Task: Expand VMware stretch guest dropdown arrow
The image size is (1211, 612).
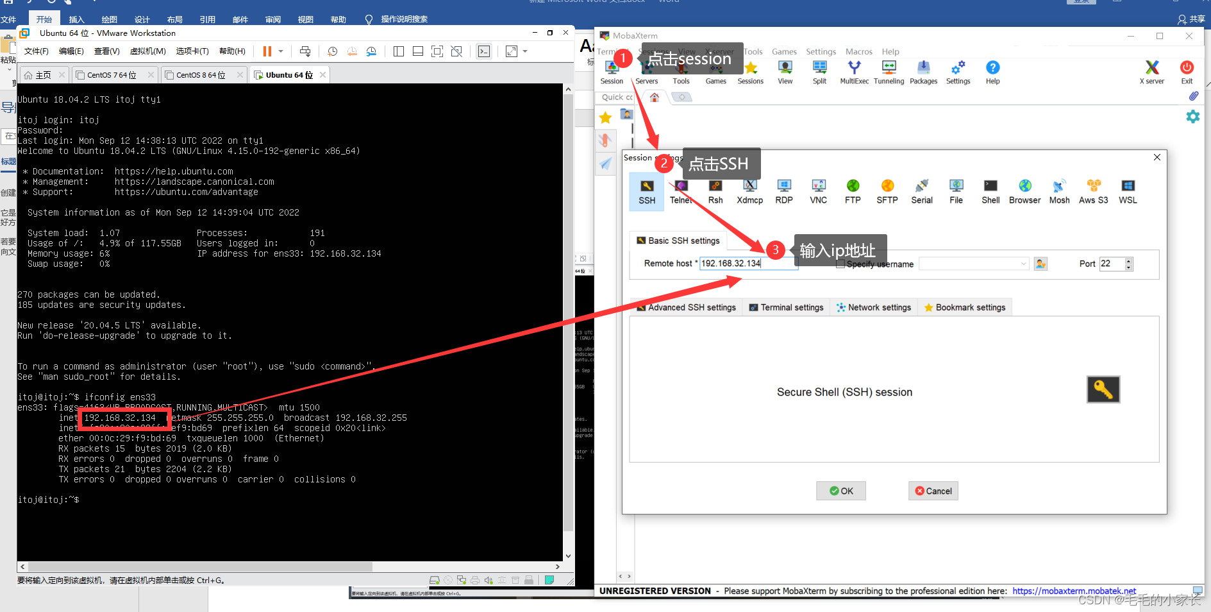Action: [525, 51]
